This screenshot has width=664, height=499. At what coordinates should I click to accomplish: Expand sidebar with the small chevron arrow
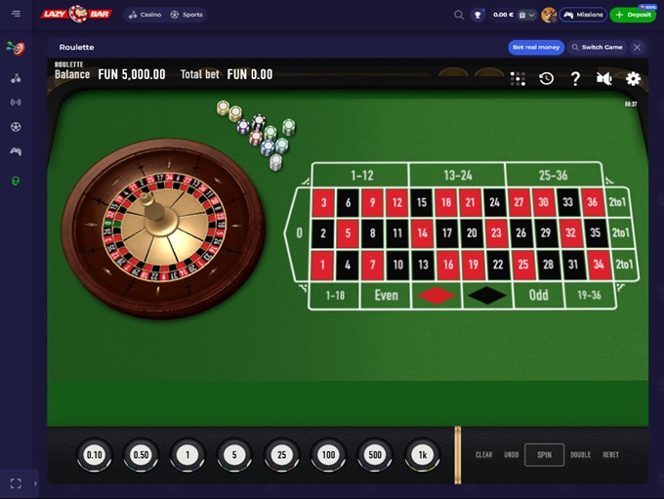[35, 483]
